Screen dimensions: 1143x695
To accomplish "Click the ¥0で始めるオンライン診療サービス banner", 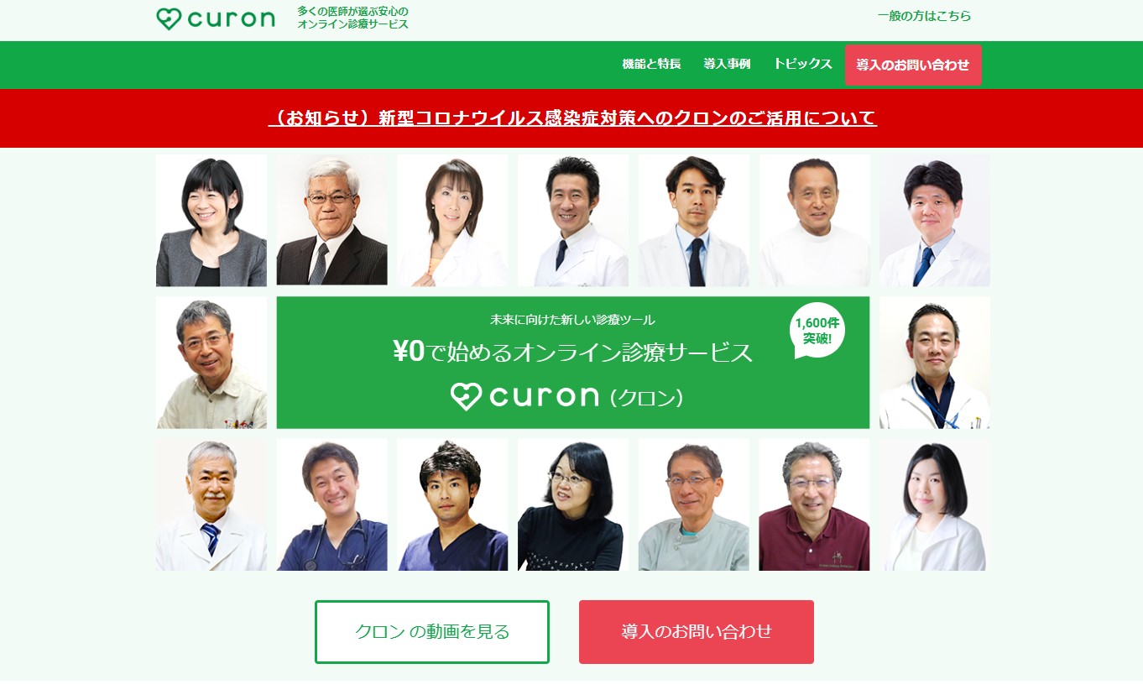I will click(573, 363).
